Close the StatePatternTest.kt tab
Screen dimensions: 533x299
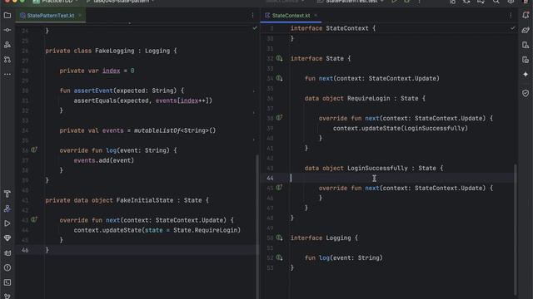tap(80, 16)
